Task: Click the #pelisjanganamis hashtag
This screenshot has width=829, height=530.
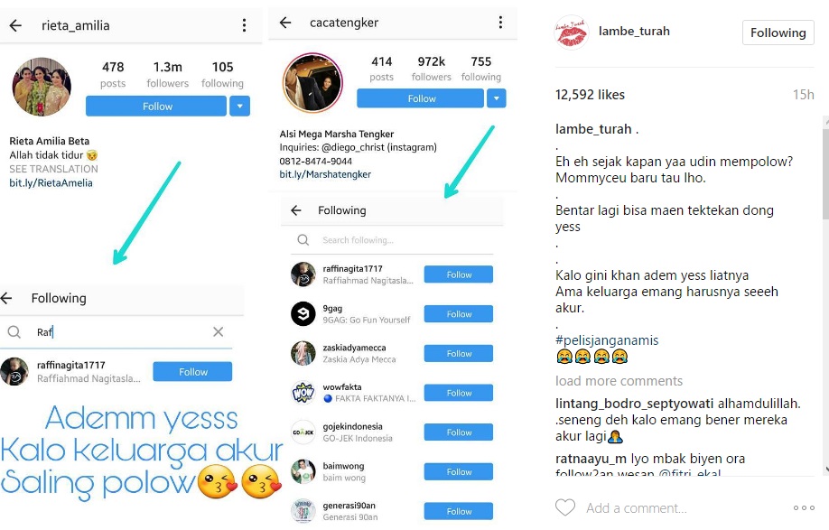Action: 607,340
